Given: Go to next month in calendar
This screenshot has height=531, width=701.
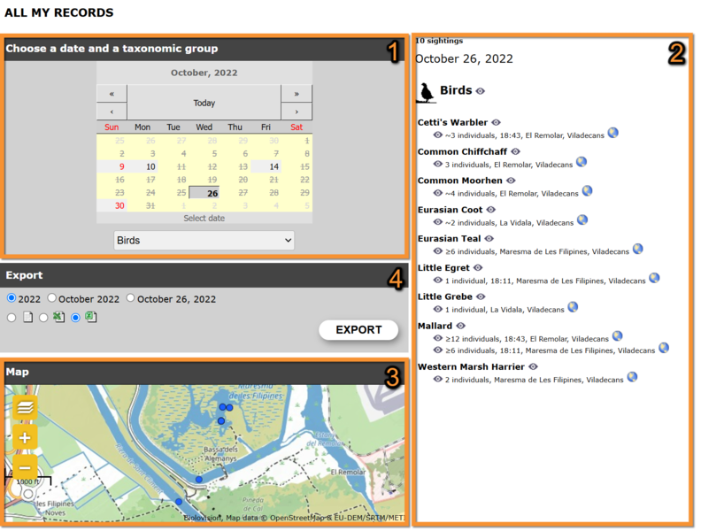Looking at the screenshot, I should 296,112.
